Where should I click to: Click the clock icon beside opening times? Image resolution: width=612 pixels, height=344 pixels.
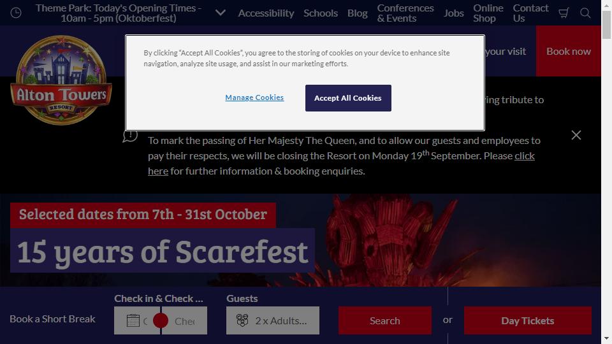coord(15,13)
